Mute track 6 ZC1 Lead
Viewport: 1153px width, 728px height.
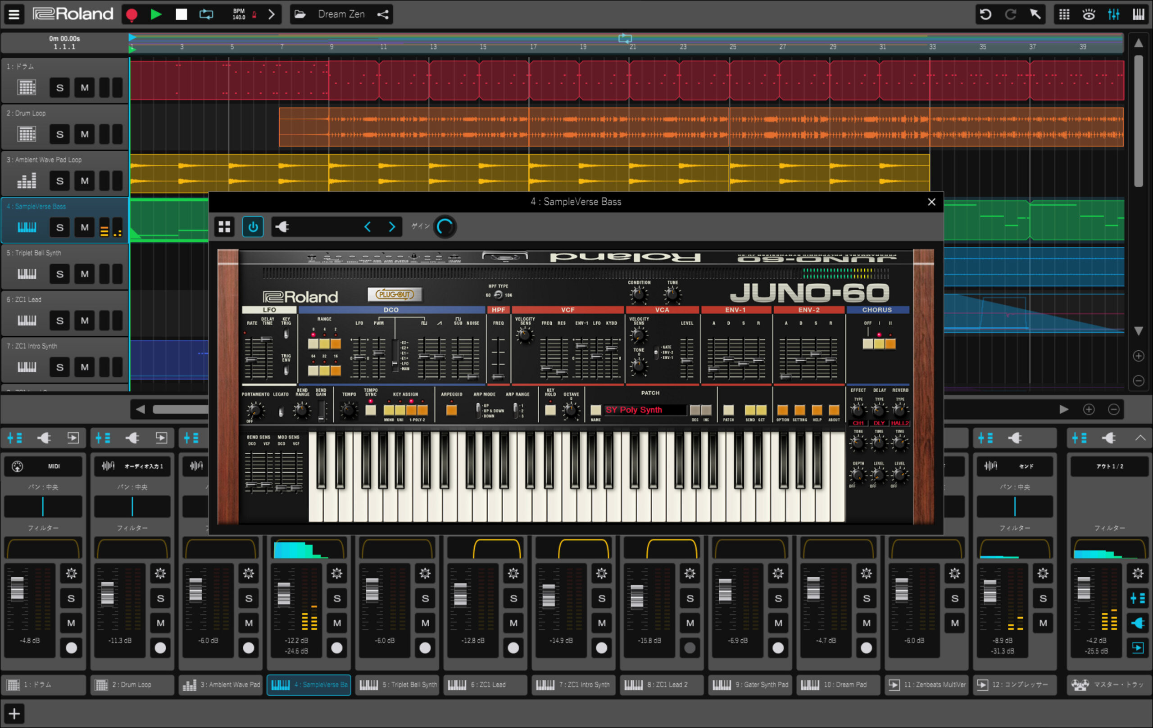(x=85, y=320)
